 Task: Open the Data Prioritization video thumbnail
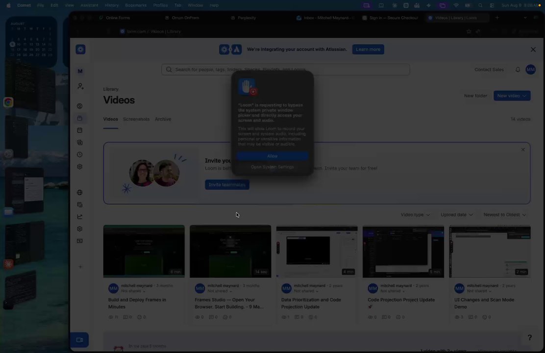tap(317, 251)
